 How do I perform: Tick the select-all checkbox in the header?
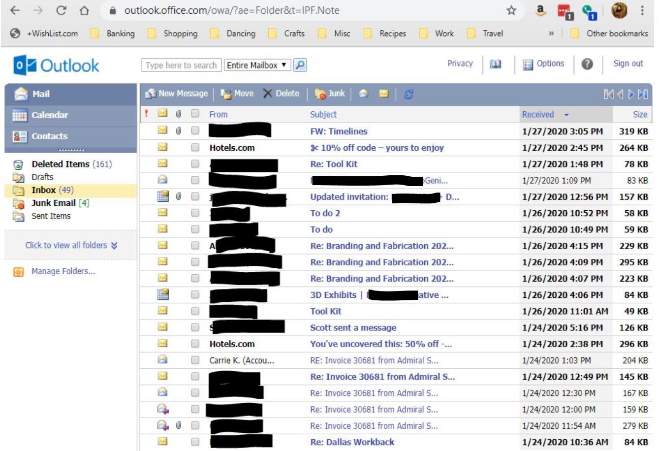(x=195, y=114)
